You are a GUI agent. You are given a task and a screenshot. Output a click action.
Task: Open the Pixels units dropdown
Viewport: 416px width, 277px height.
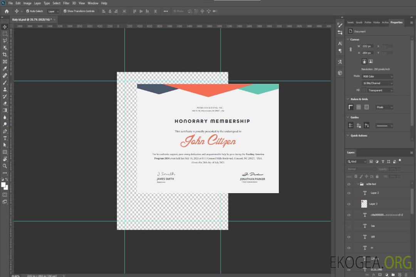384,107
